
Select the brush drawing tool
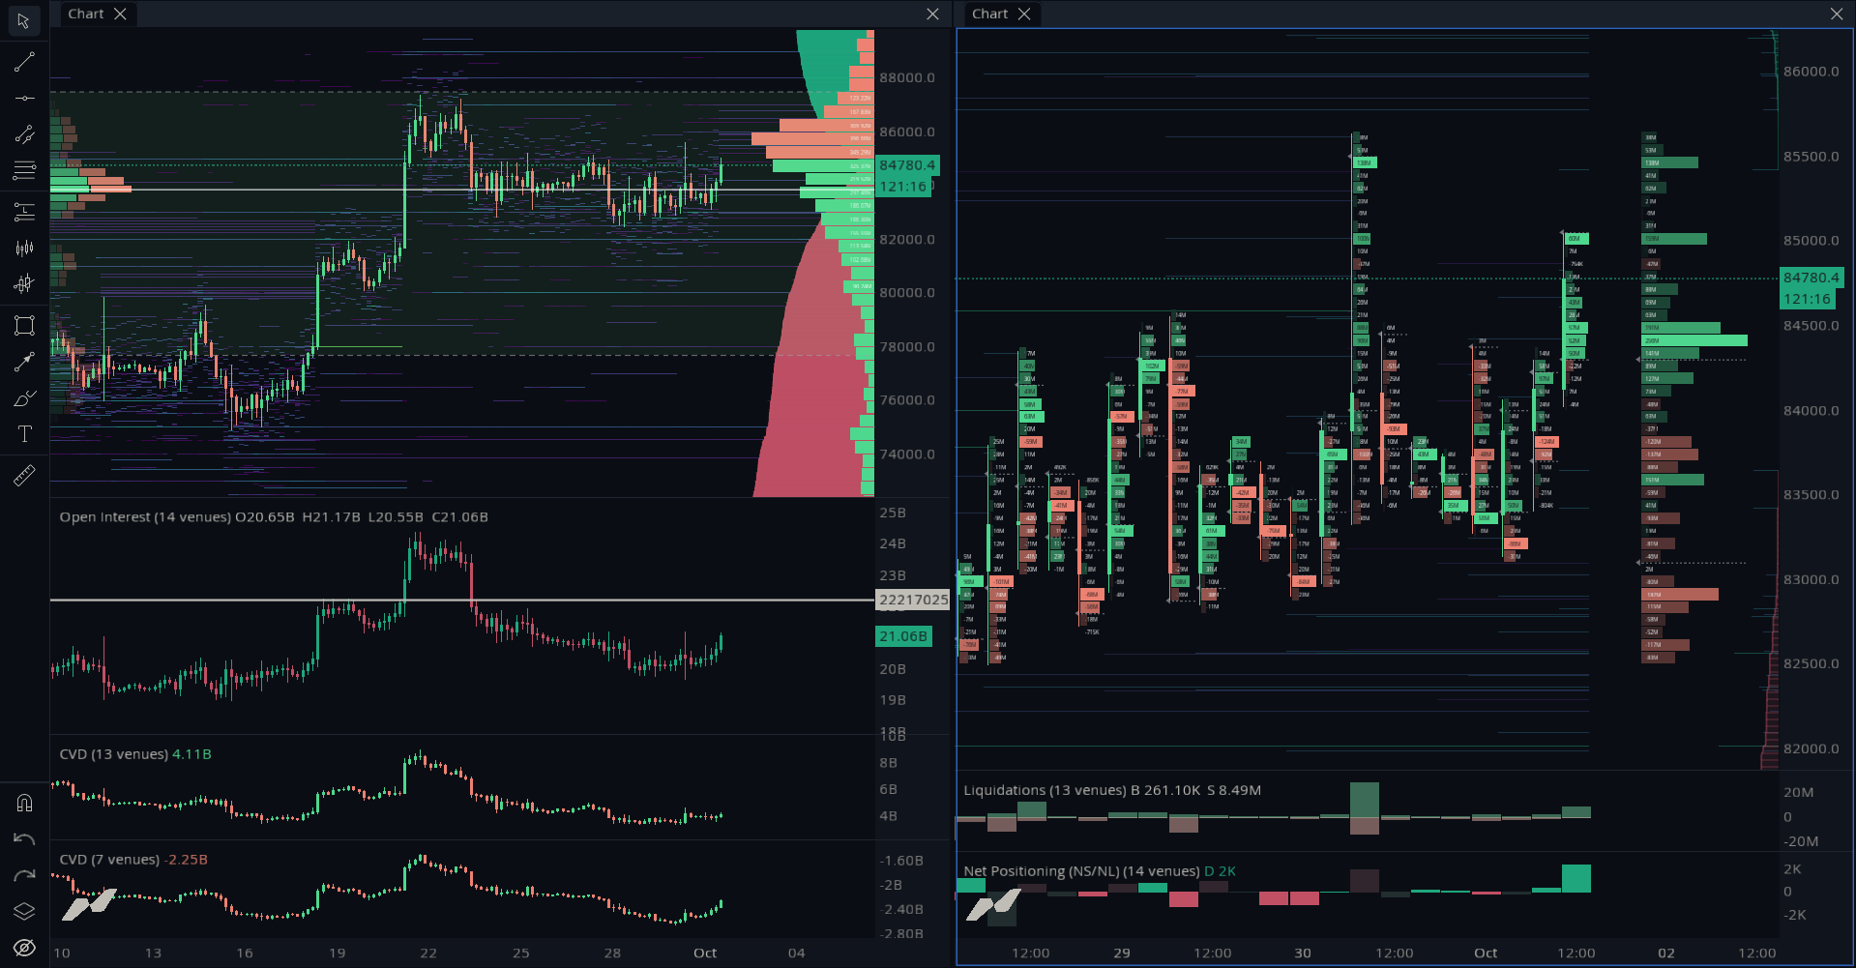pos(24,397)
